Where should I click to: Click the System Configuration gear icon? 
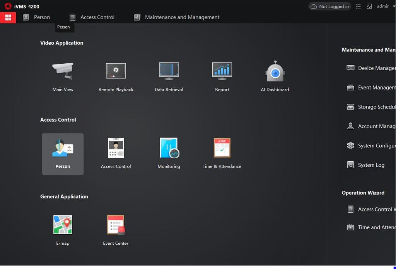point(350,145)
